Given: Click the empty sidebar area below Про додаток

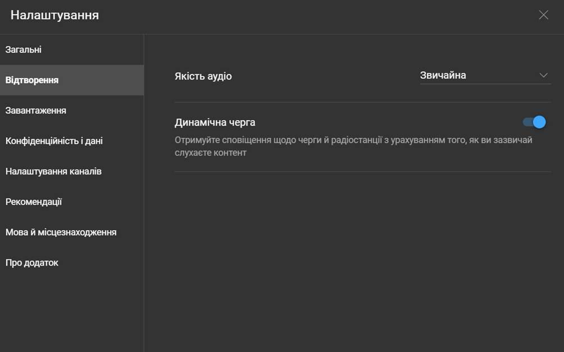Looking at the screenshot, I should tap(71, 314).
